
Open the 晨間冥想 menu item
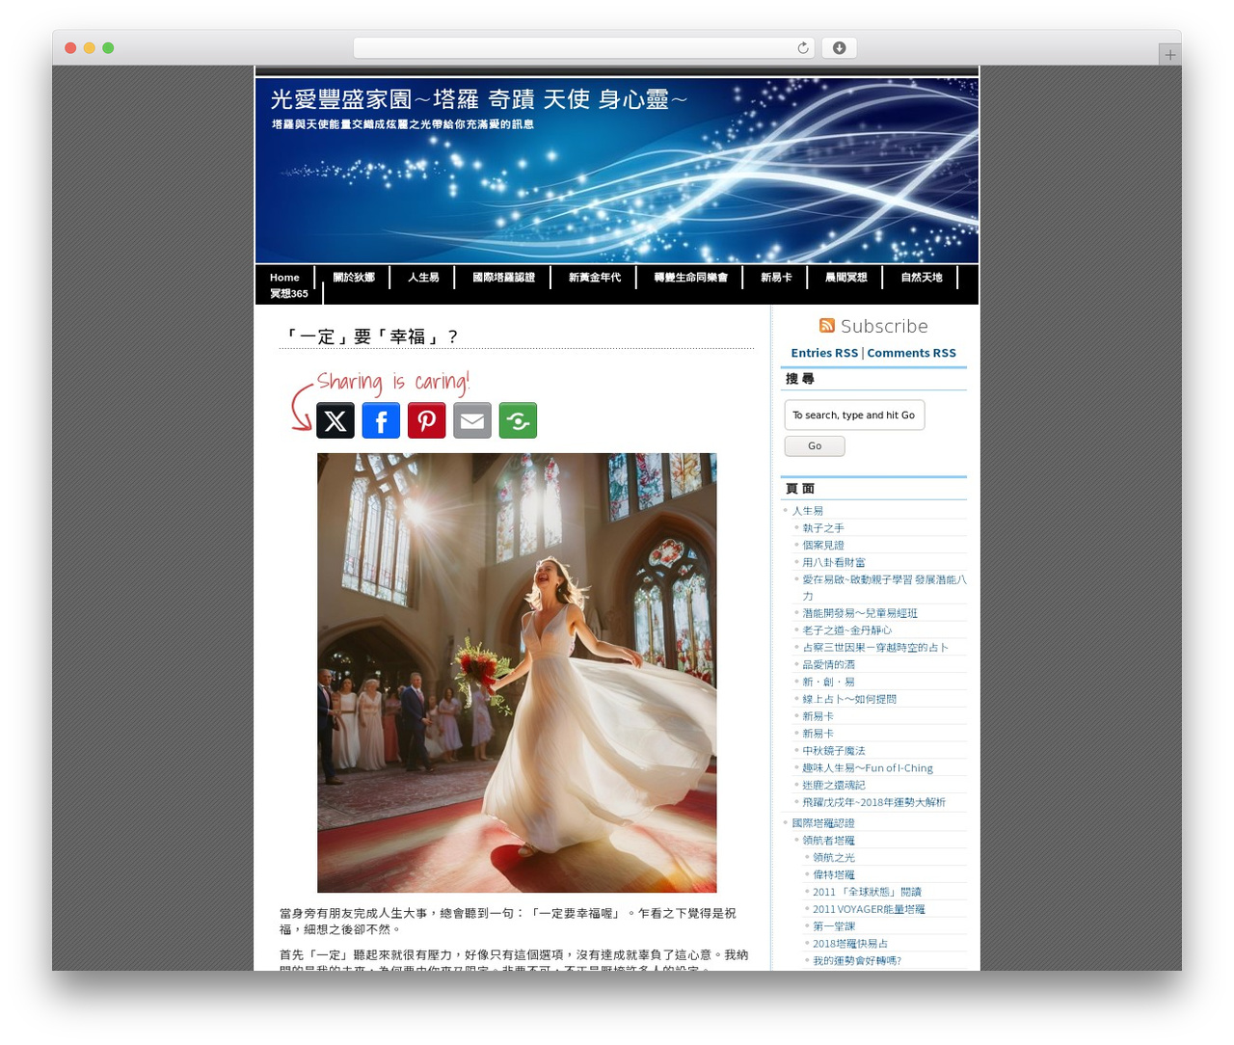845,278
